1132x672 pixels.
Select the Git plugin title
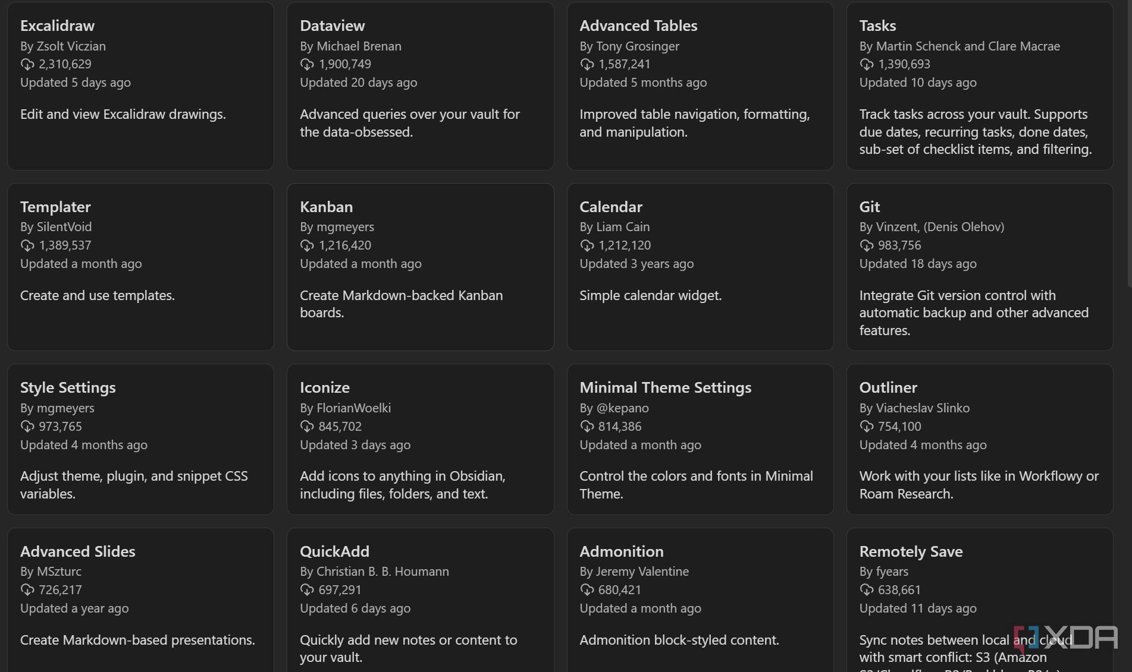point(869,207)
